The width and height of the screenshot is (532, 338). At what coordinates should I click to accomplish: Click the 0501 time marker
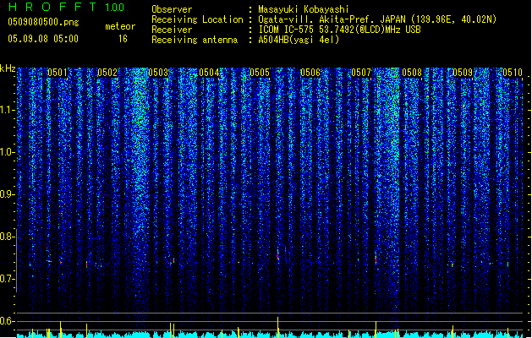pyautogui.click(x=58, y=72)
